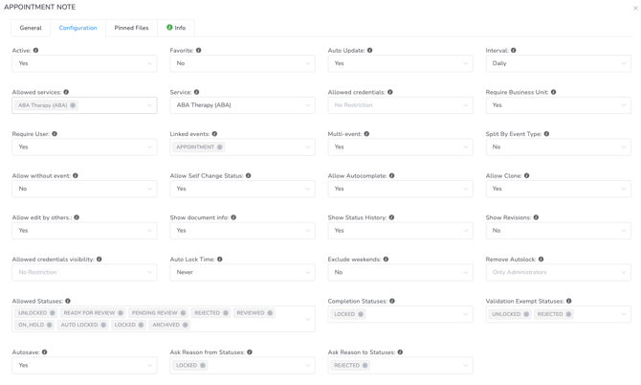Viewport: 641px width, 385px height.
Task: Remove APPOINTMENT tag from Linked events
Action: coord(220,147)
